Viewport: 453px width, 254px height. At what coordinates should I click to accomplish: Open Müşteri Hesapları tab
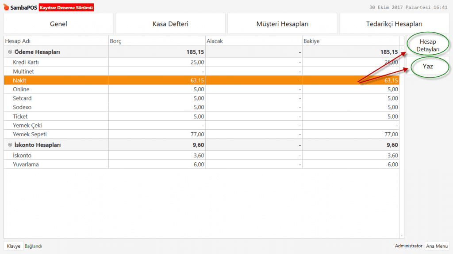point(282,24)
